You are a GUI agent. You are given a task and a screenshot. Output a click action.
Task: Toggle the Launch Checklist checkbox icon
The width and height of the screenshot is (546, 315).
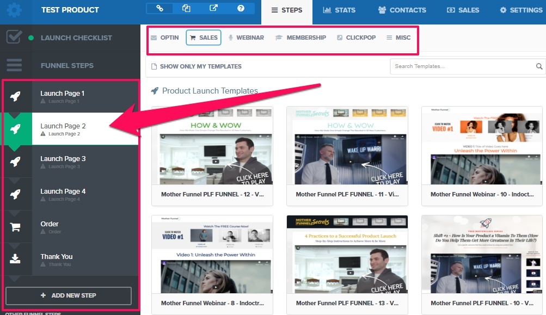point(14,37)
